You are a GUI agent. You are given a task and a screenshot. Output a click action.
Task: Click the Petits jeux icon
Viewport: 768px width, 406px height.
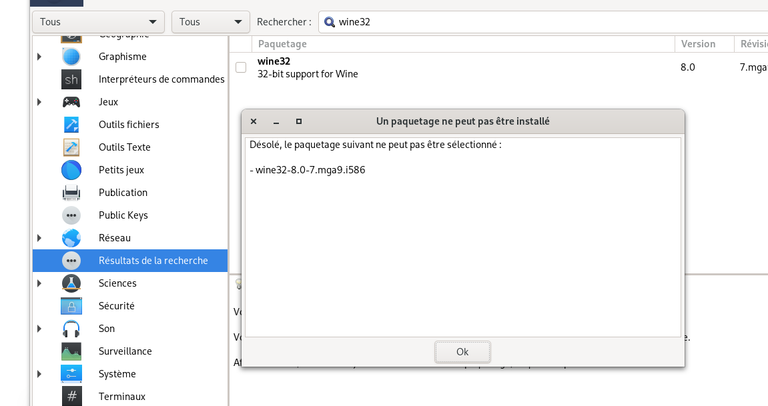tap(71, 170)
